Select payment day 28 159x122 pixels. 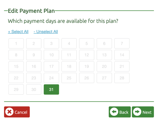(122, 78)
